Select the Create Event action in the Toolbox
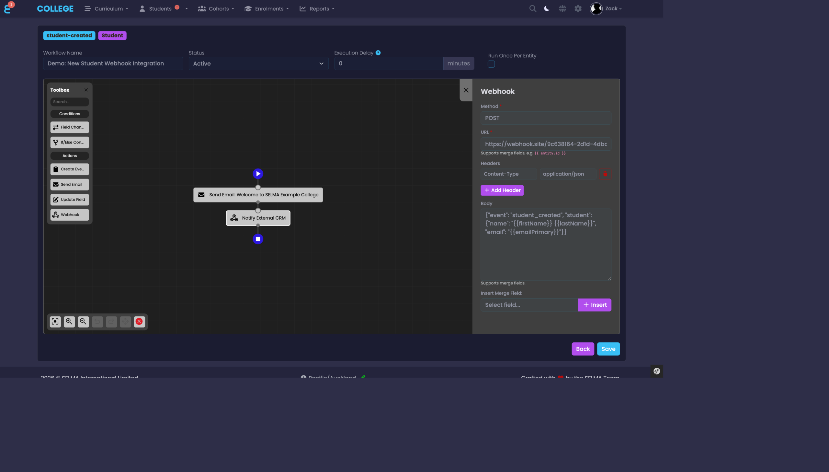Viewport: 829px width, 472px height. point(69,169)
